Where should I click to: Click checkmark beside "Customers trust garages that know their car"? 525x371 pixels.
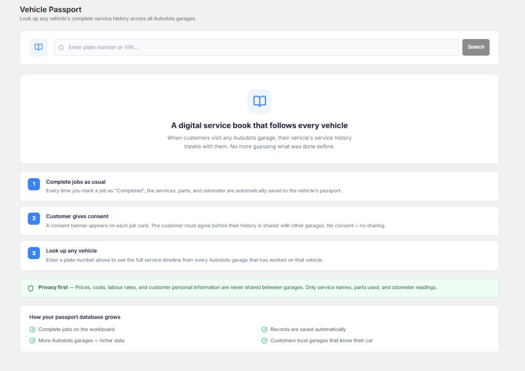tap(265, 341)
